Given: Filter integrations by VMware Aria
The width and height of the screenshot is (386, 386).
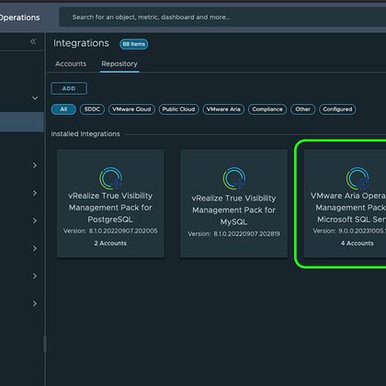Looking at the screenshot, I should click(223, 109).
